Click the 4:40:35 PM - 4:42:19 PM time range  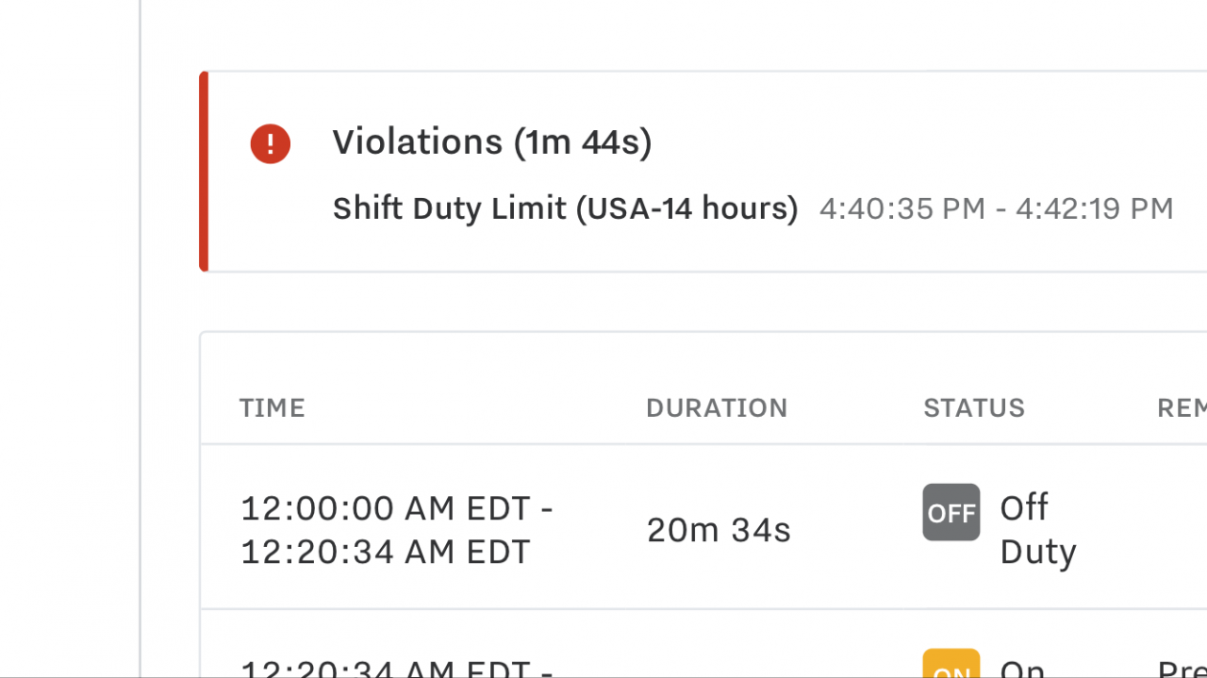pos(997,208)
